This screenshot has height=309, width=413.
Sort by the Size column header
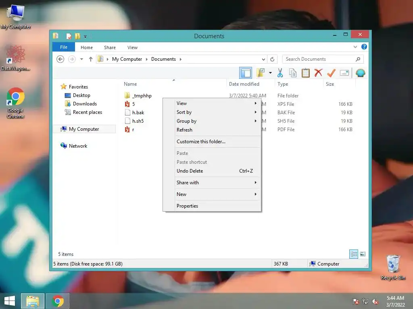pos(339,84)
